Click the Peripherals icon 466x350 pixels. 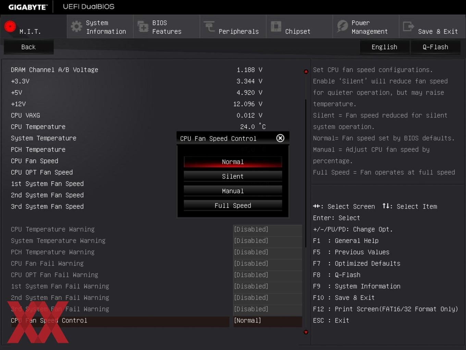[209, 26]
